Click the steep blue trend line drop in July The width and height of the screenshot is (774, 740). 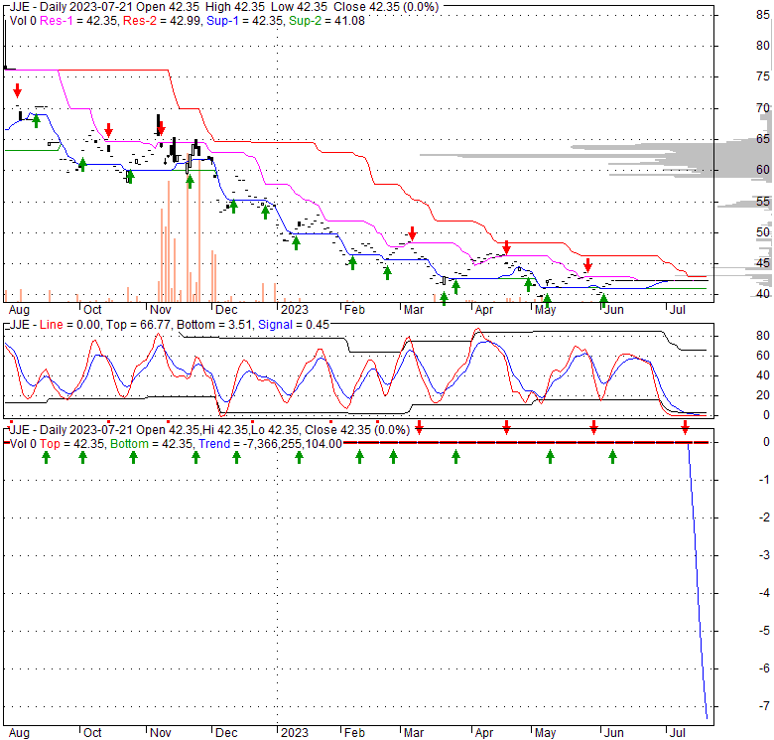click(698, 580)
